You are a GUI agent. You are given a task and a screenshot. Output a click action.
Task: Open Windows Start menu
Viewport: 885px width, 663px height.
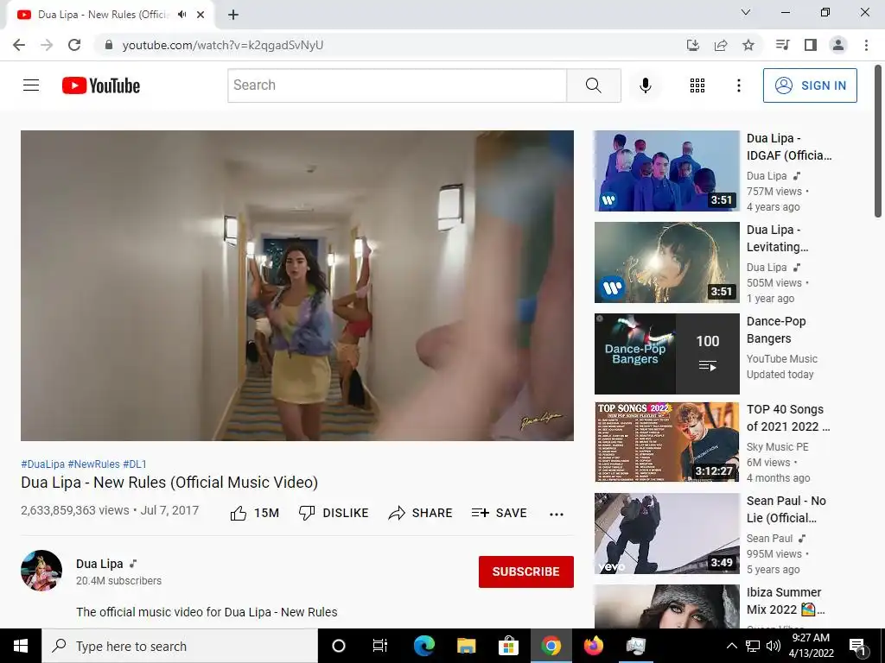(21, 646)
